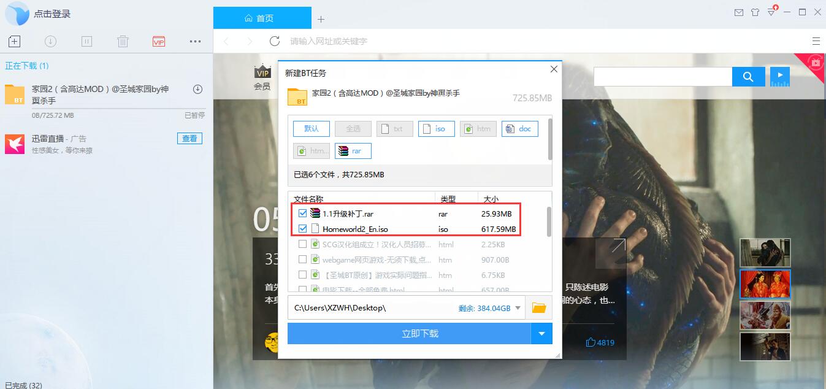Click the pause toolbar icon in sidebar
Image resolution: width=826 pixels, height=389 pixels.
(86, 42)
